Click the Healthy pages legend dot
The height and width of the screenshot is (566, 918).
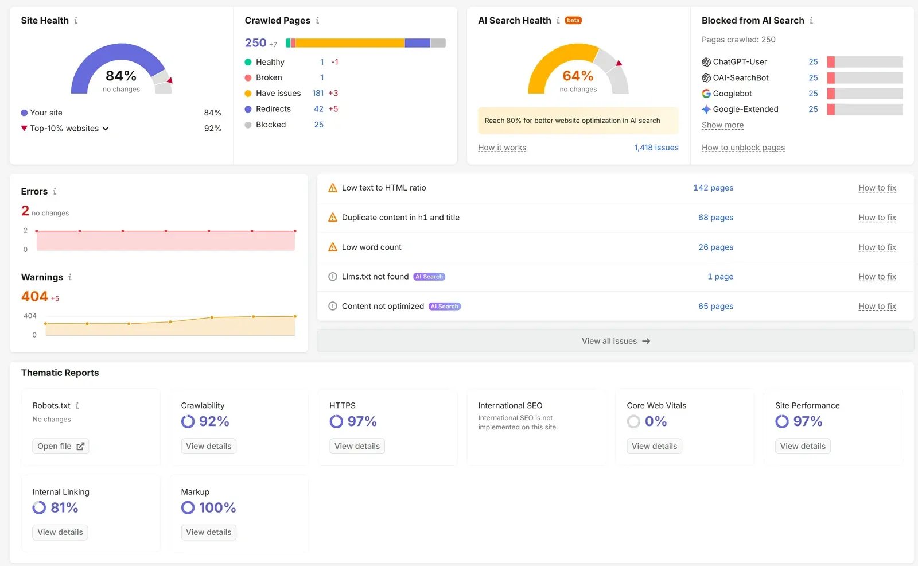coord(248,62)
